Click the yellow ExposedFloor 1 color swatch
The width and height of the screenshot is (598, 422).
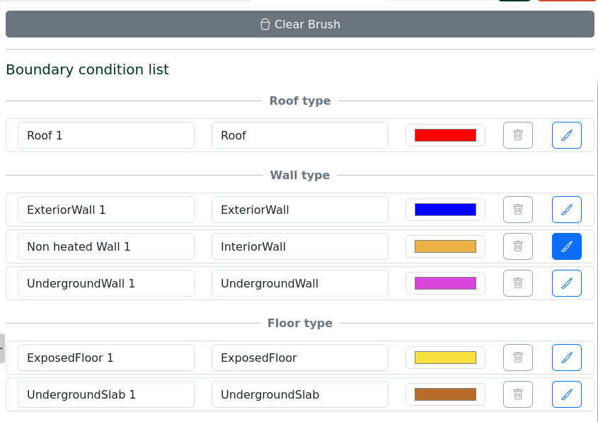445,358
